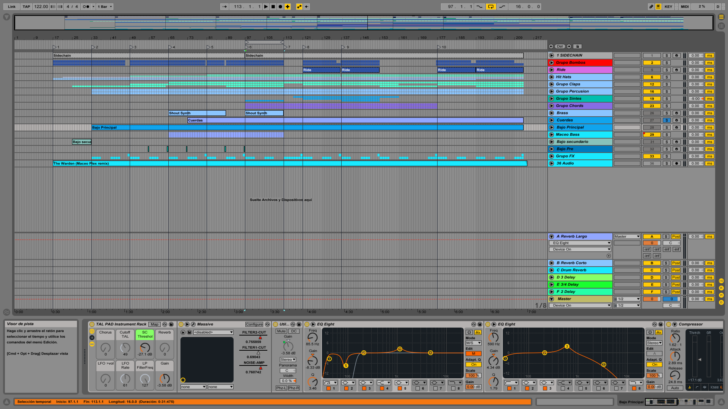728x409 pixels.
Task: Toggle Mute button in Utility device
Action: click(281, 331)
